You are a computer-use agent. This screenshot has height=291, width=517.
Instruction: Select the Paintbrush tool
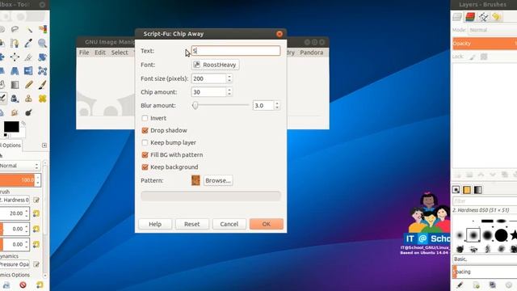43,85
